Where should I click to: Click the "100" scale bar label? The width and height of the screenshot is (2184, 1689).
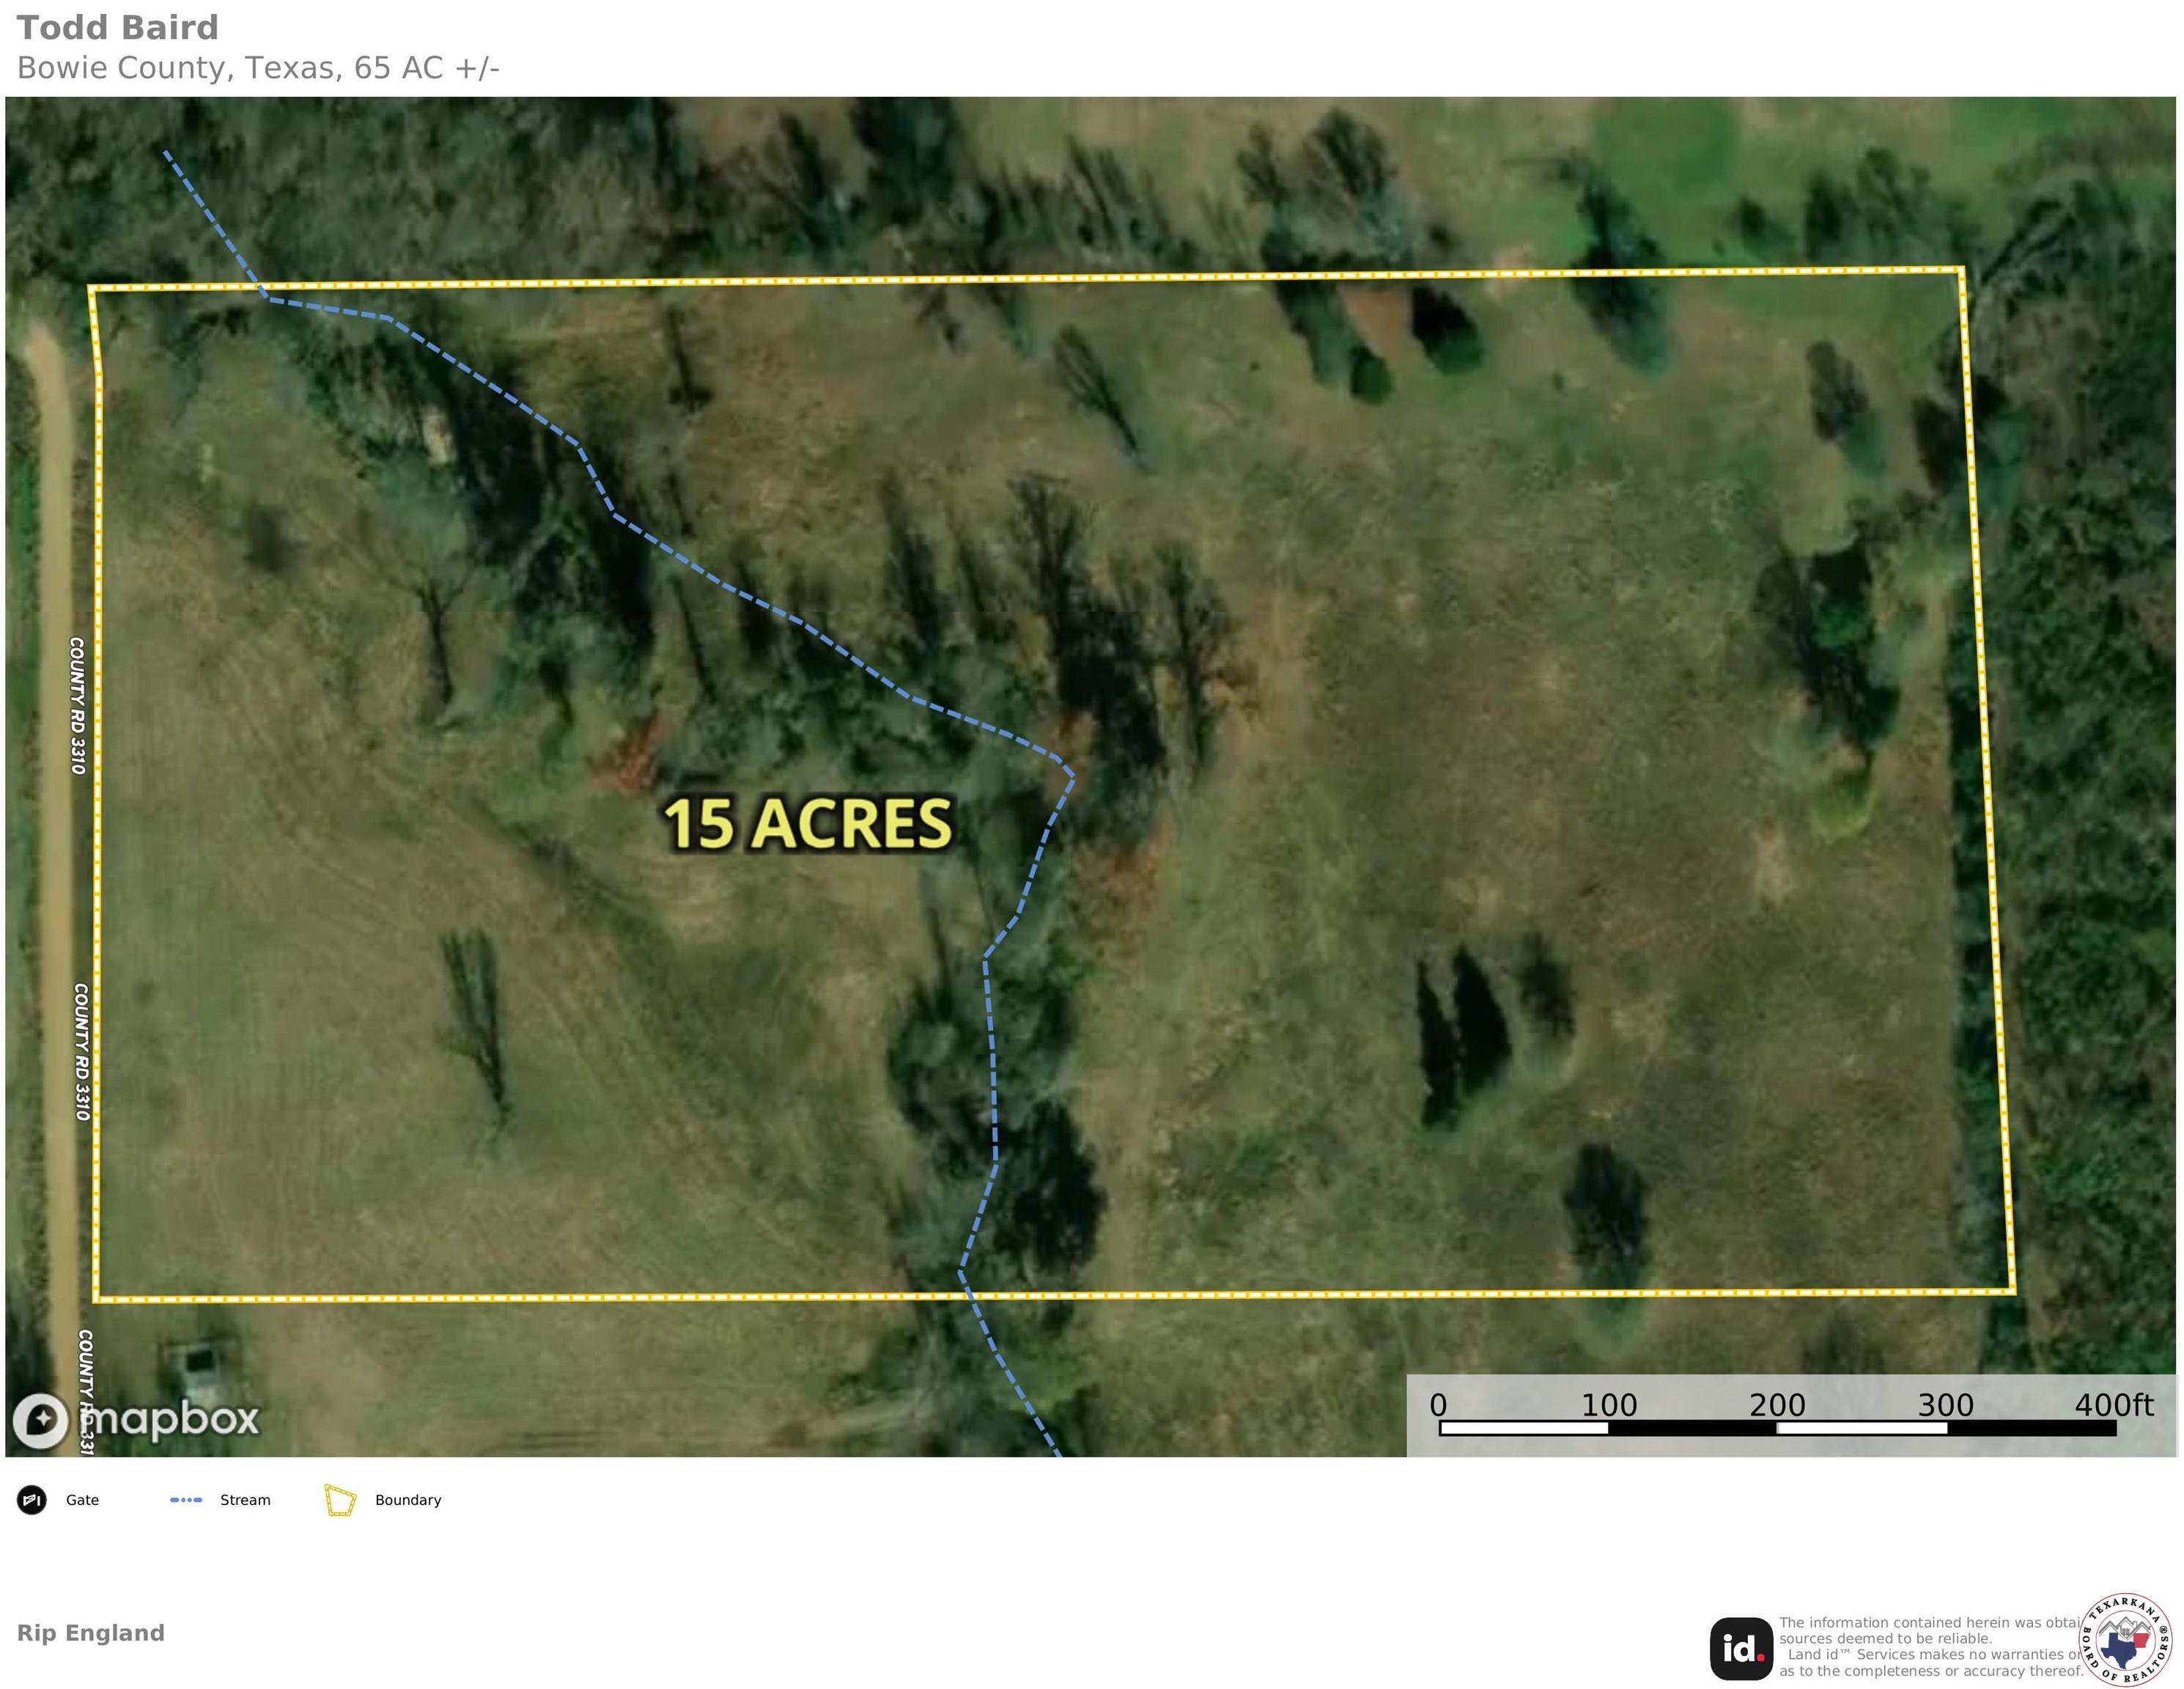tap(1609, 1405)
